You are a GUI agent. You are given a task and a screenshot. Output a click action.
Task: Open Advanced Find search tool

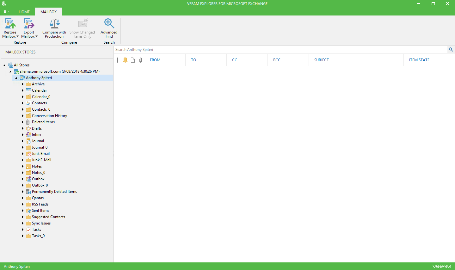tap(109, 28)
